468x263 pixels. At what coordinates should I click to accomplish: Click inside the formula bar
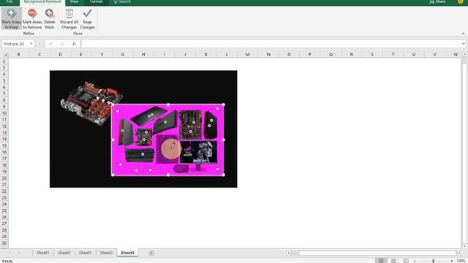click(x=271, y=44)
